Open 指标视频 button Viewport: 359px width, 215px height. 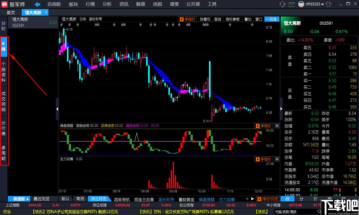tap(268, 199)
